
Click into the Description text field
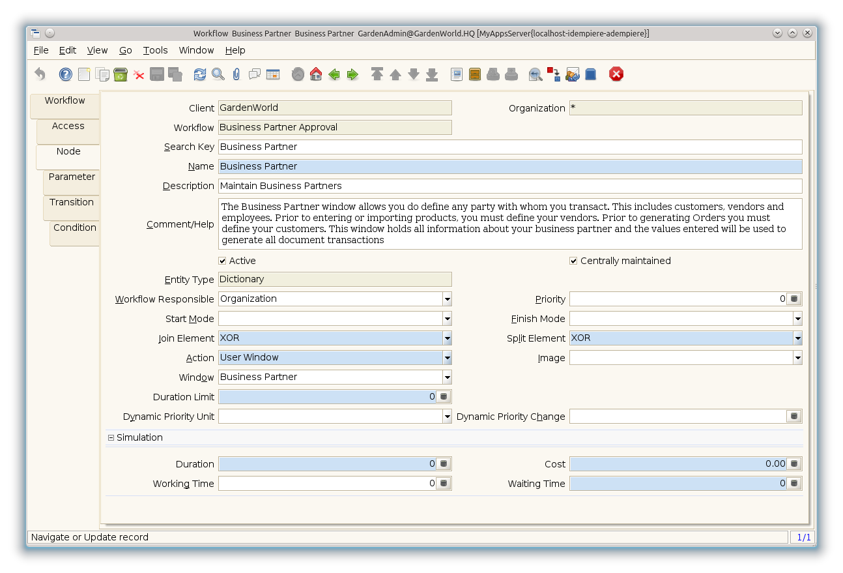click(509, 186)
